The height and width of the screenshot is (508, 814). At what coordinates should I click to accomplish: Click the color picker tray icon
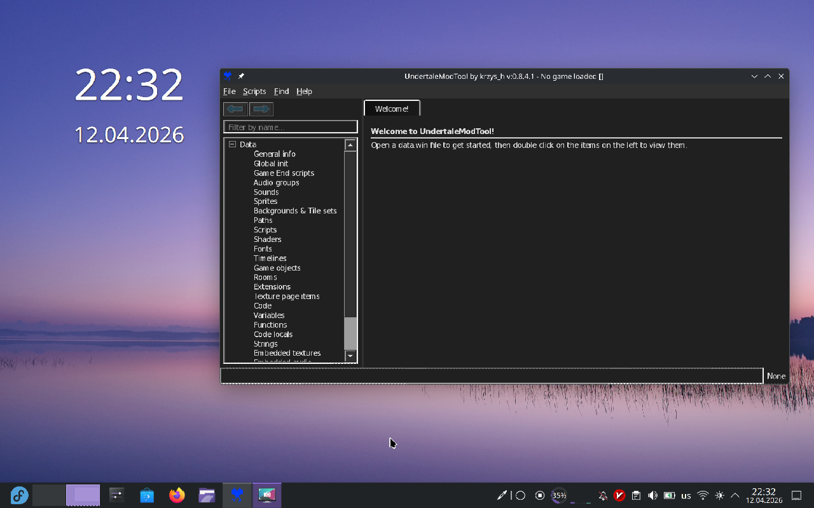[502, 495]
